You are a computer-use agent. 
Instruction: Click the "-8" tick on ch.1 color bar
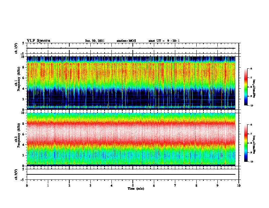(251, 87)
